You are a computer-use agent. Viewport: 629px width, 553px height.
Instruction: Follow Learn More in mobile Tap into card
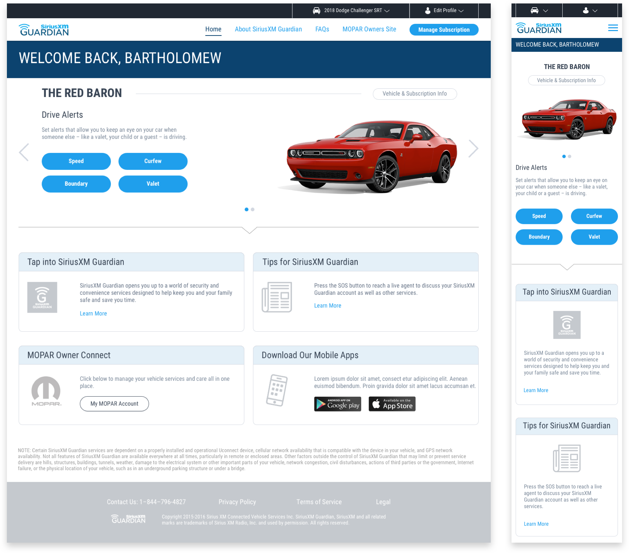click(536, 390)
